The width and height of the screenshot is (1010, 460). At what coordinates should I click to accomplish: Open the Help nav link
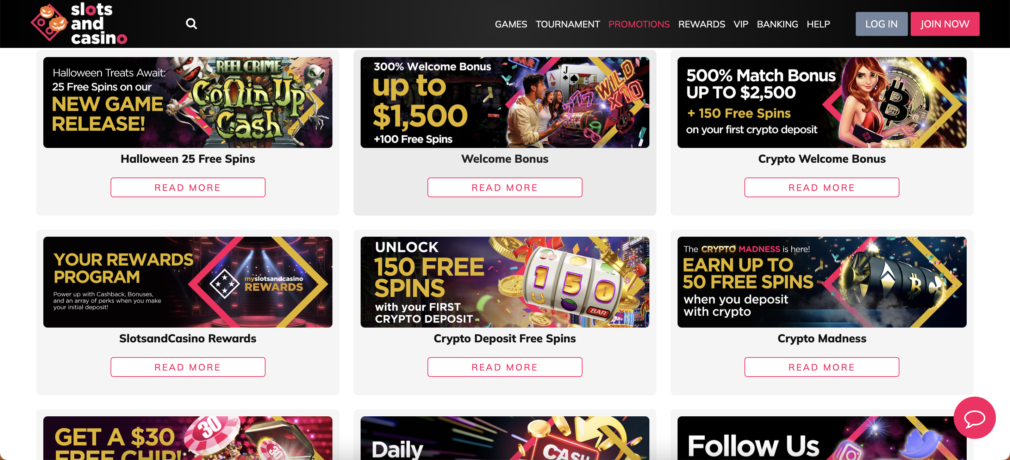pos(818,24)
